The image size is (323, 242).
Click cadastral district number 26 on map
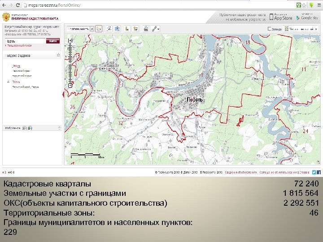(73, 107)
